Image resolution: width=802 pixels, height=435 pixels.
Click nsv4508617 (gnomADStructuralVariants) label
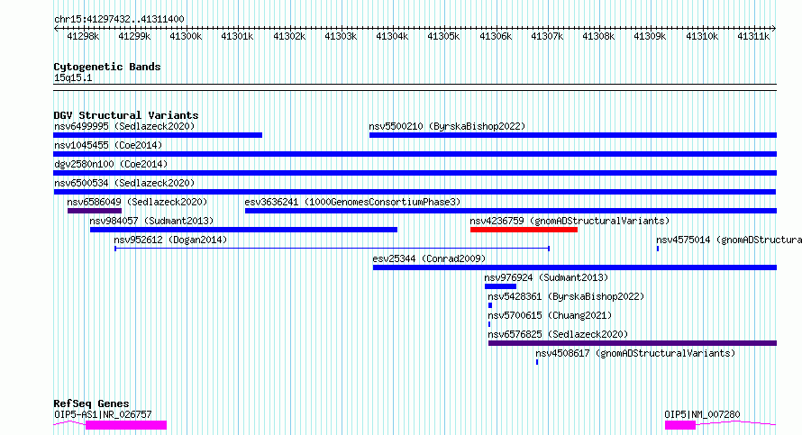(x=635, y=353)
